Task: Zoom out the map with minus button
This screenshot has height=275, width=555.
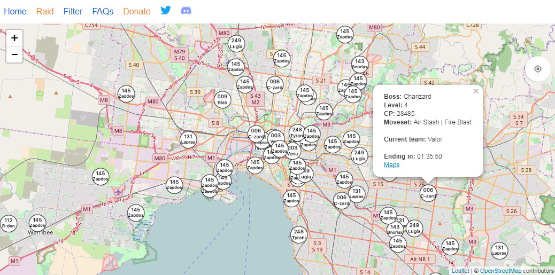Action: pyautogui.click(x=14, y=54)
